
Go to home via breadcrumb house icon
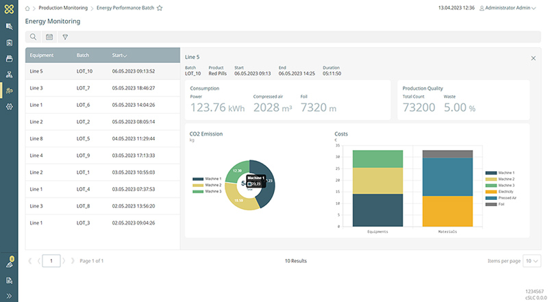click(x=28, y=8)
